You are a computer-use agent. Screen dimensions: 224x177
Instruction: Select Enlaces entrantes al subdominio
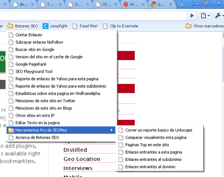click(160, 159)
